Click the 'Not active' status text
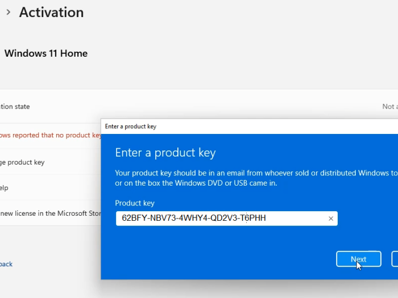 [x=389, y=106]
